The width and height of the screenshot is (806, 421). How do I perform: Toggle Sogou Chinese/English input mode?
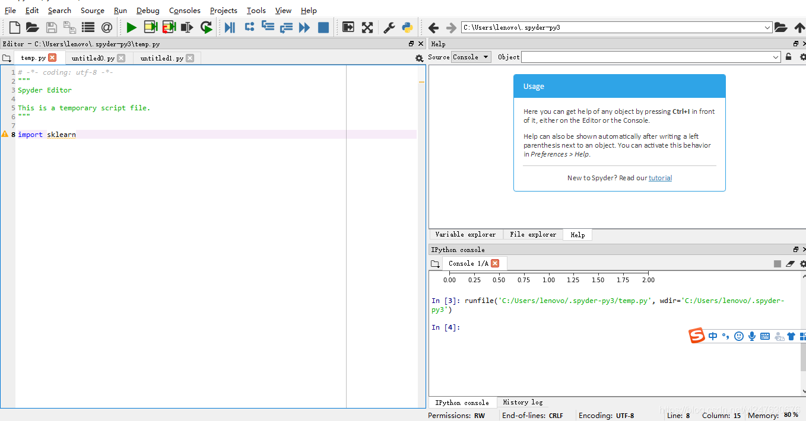coord(713,336)
